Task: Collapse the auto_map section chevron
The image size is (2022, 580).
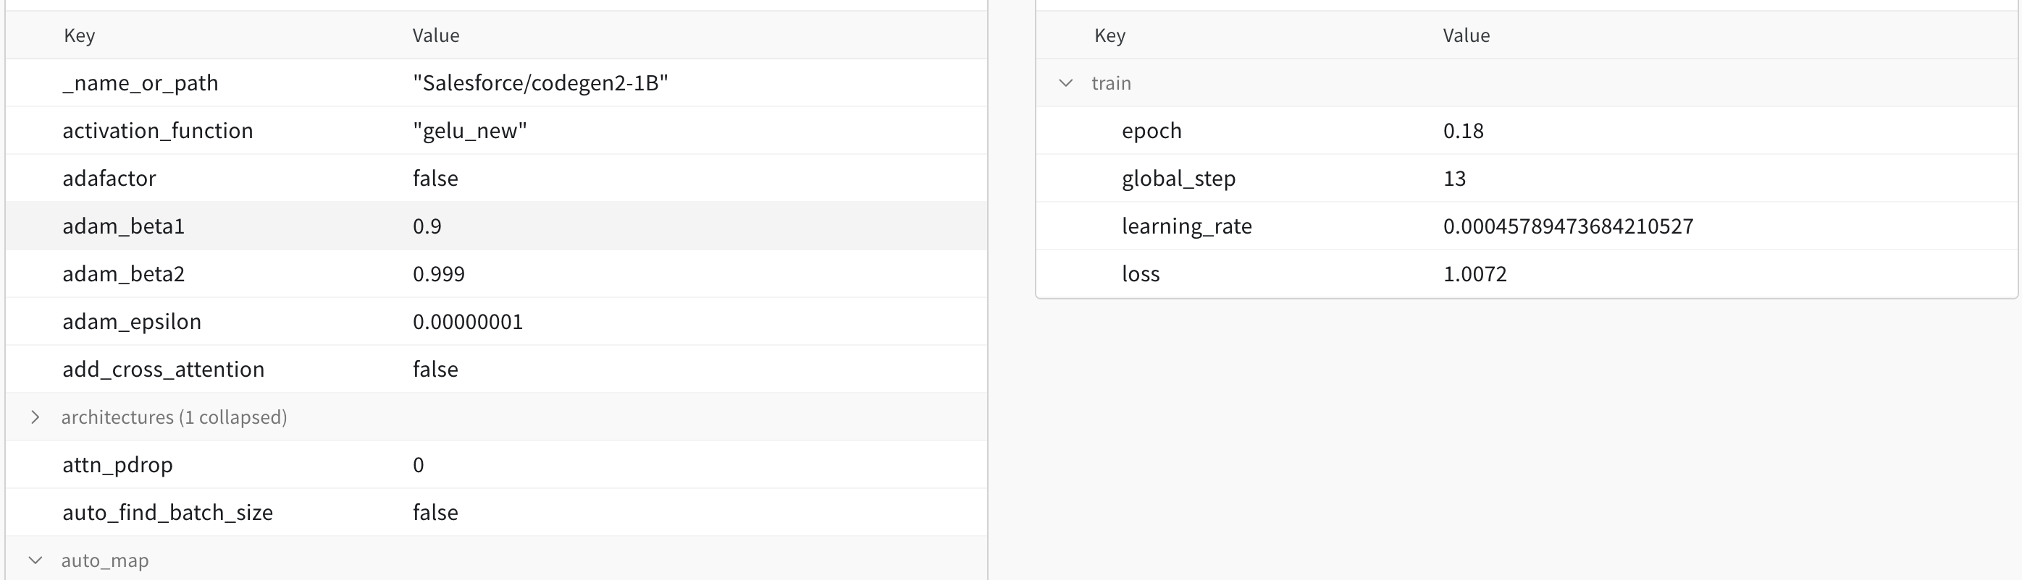Action: [x=35, y=560]
